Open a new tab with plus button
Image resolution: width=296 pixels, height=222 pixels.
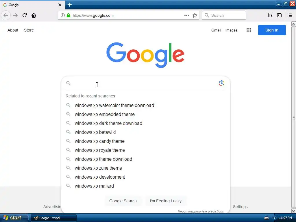(69, 5)
